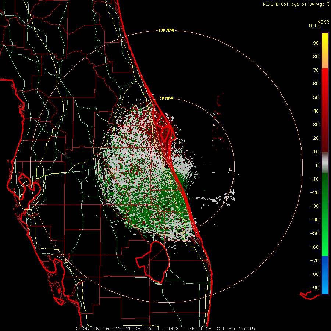331x331 pixels.
Task: Click the -70 knot scale value
Action: pyautogui.click(x=314, y=261)
